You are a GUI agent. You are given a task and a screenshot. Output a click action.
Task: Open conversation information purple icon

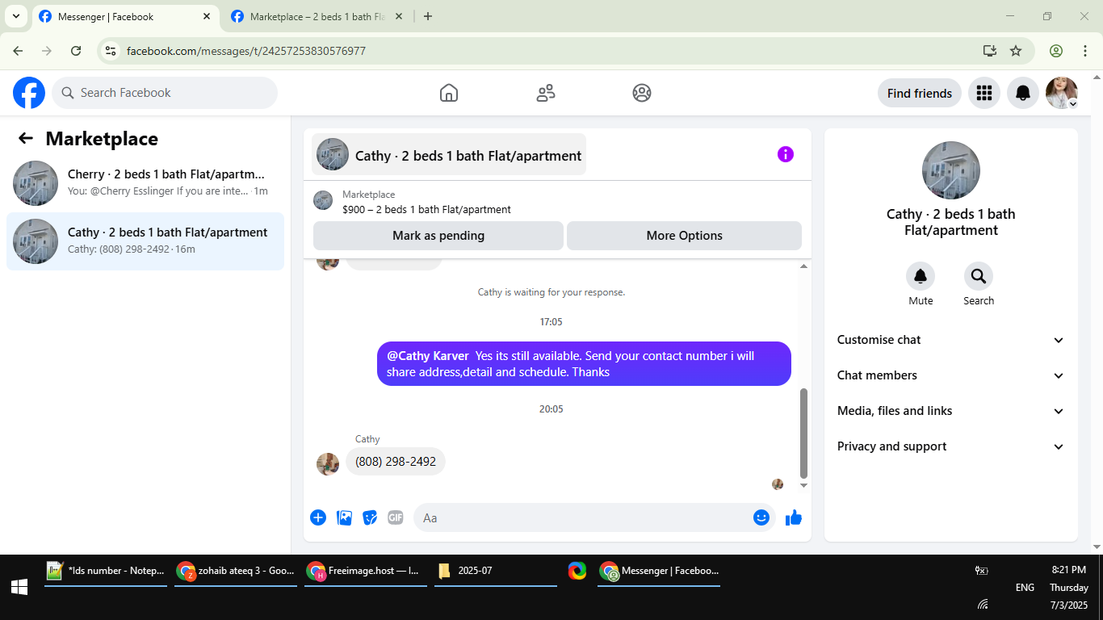click(786, 154)
